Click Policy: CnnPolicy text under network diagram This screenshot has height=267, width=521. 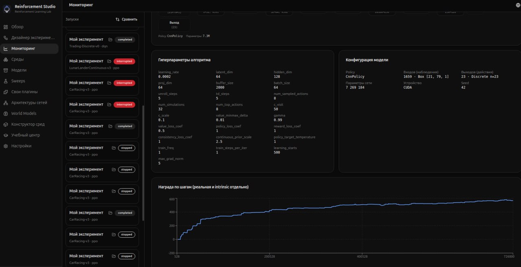(171, 36)
